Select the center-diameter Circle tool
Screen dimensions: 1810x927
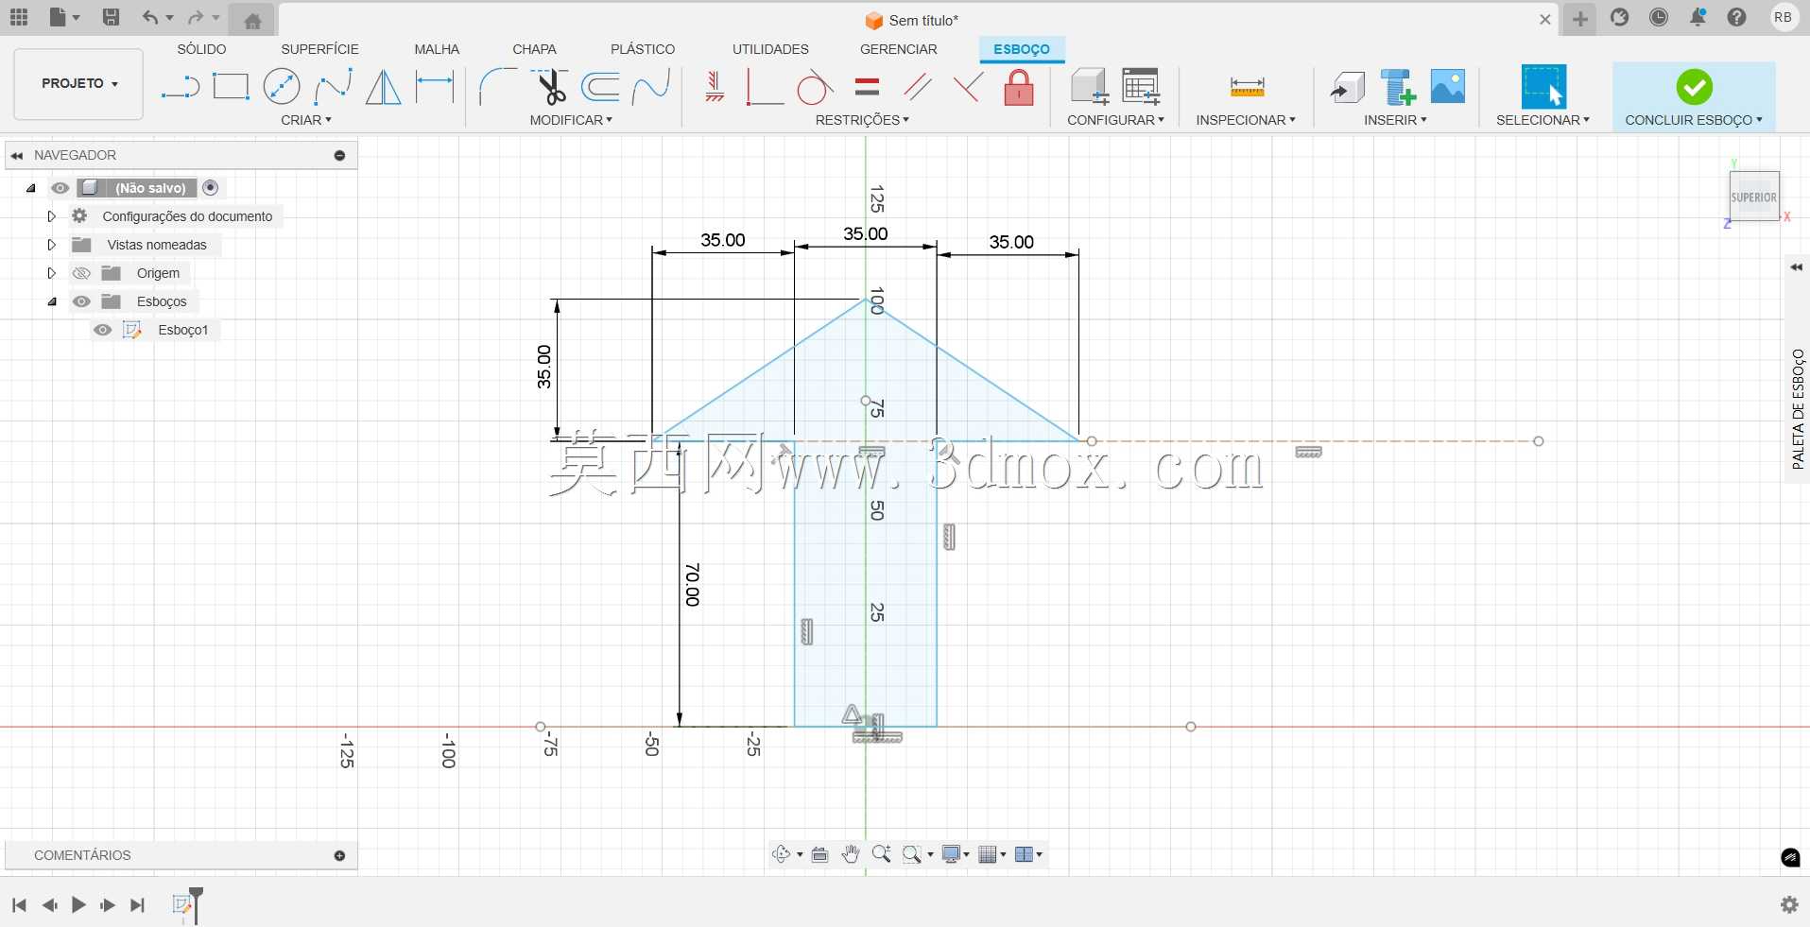click(x=282, y=87)
